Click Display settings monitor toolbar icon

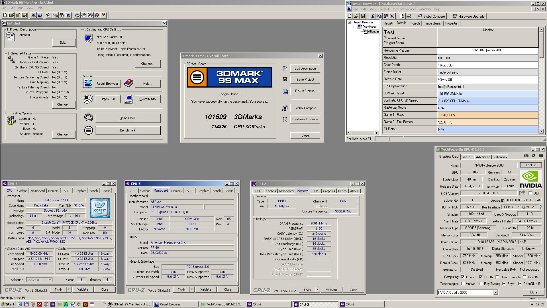coord(68,15)
